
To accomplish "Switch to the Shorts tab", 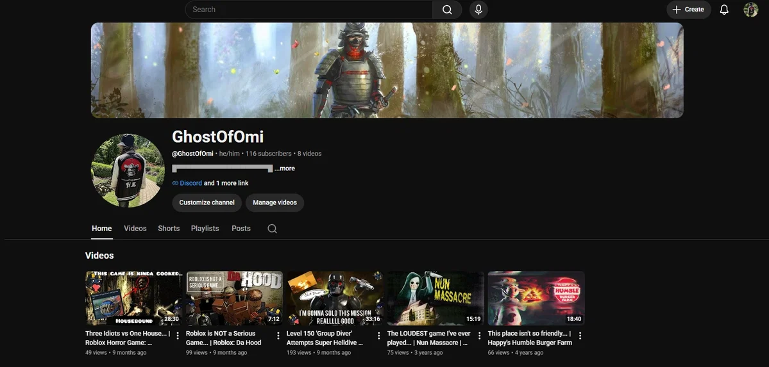I will coord(169,228).
